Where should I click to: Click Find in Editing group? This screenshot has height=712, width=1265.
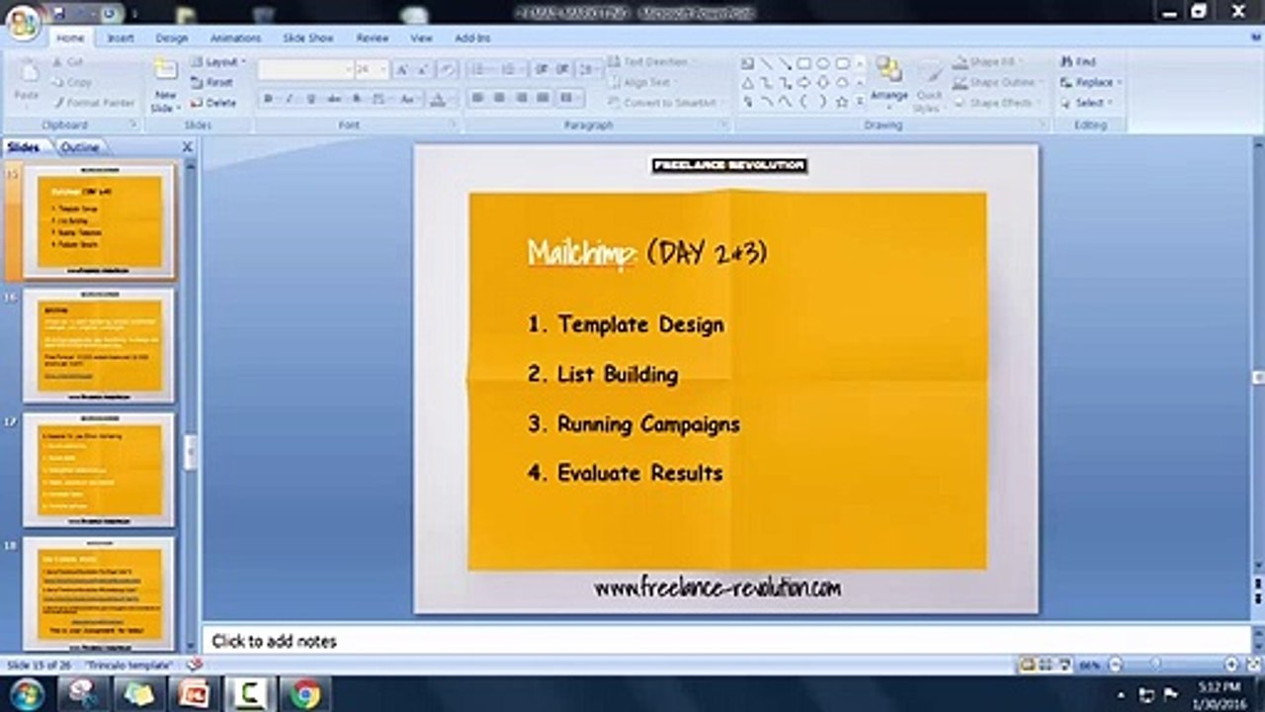tap(1077, 61)
